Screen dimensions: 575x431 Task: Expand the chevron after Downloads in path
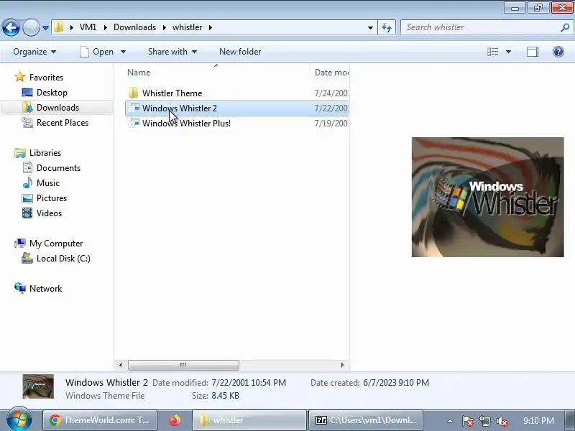pyautogui.click(x=165, y=27)
